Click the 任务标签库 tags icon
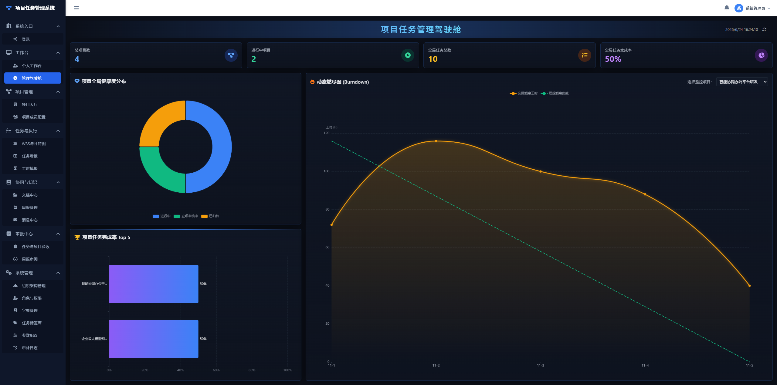 15,323
